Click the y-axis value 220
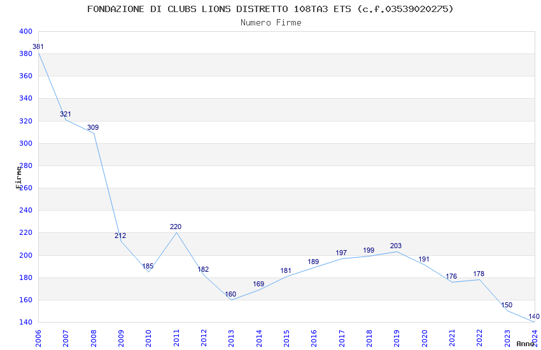Viewport: 541px width, 350px height. coord(26,233)
